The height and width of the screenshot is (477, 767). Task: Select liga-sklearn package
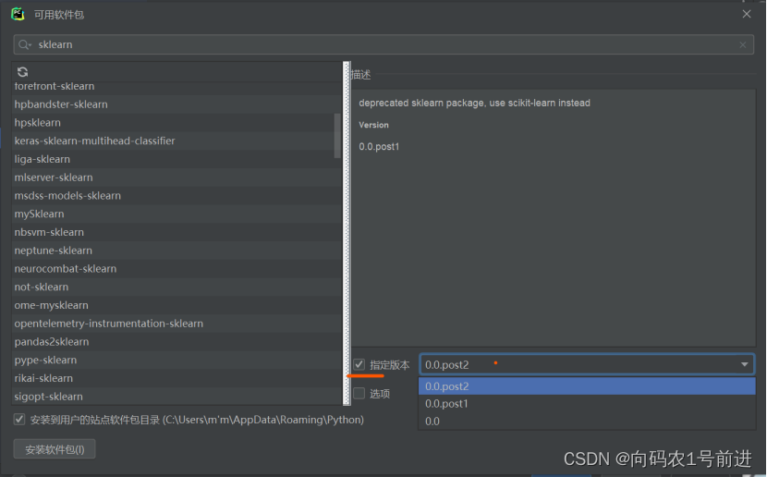(177, 159)
